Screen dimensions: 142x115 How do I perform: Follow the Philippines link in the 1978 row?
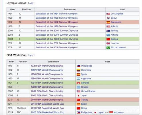pos(86,66)
